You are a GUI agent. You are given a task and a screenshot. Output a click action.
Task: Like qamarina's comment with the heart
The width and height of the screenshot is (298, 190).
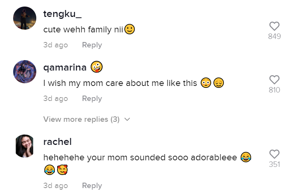(x=274, y=80)
